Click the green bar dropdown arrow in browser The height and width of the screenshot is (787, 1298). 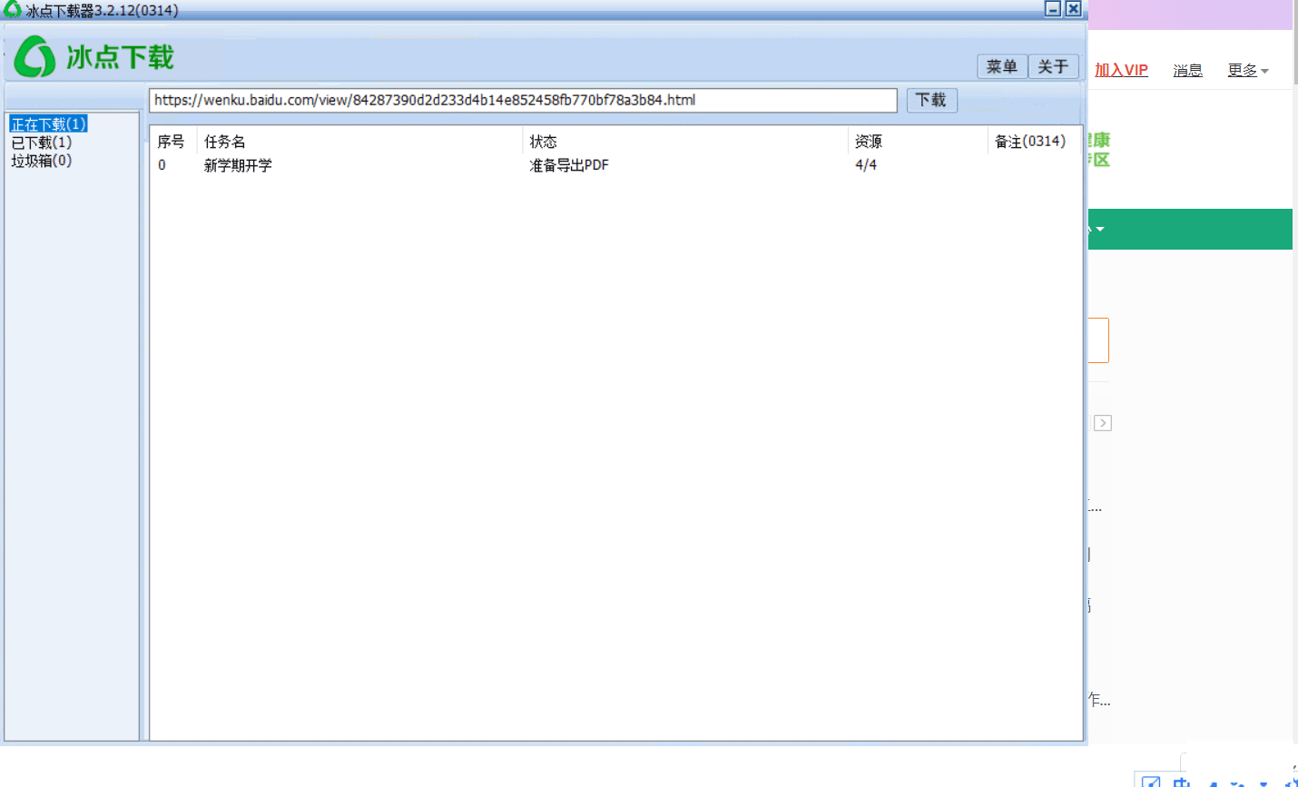[1099, 229]
